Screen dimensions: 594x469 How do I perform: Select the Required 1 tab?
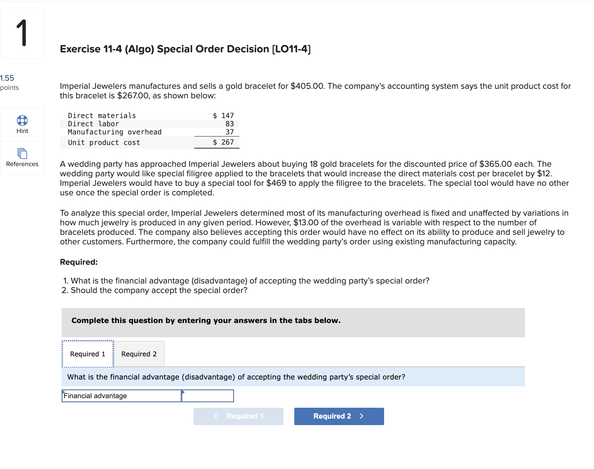pyautogui.click(x=87, y=354)
